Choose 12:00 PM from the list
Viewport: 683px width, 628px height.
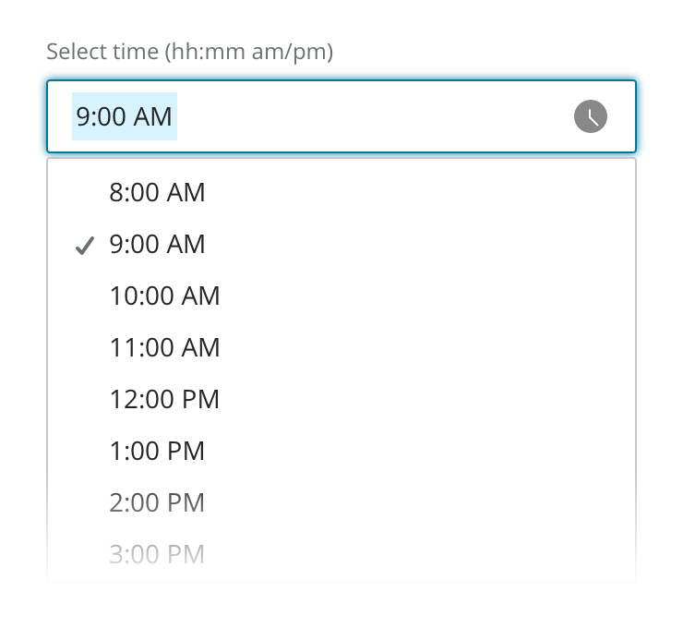click(164, 400)
